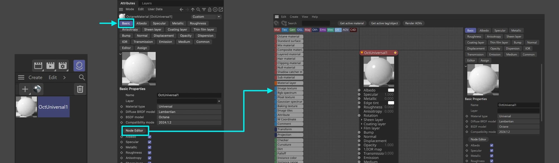559x163 pixels.
Task: Delete material using trash icon
Action: [x=80, y=89]
